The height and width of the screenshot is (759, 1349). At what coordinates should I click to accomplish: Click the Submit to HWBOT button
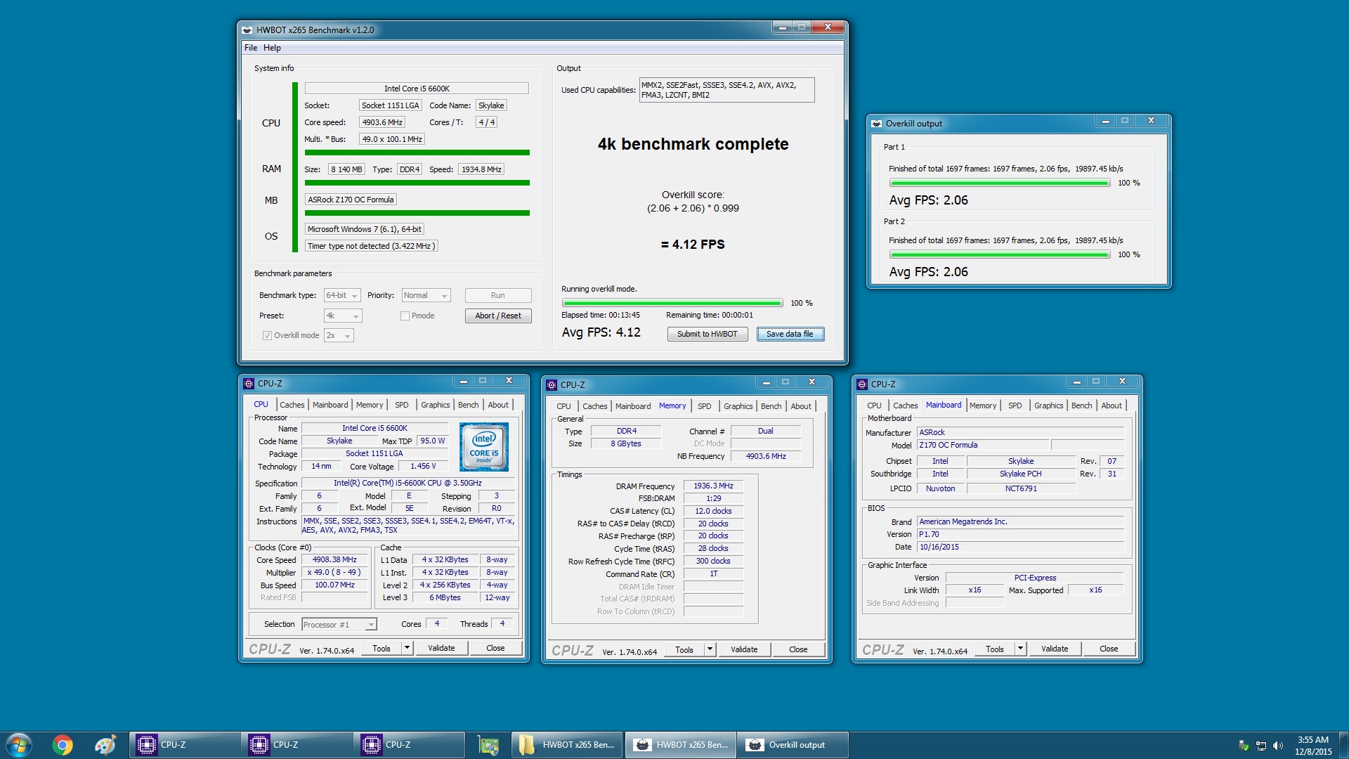(x=708, y=335)
